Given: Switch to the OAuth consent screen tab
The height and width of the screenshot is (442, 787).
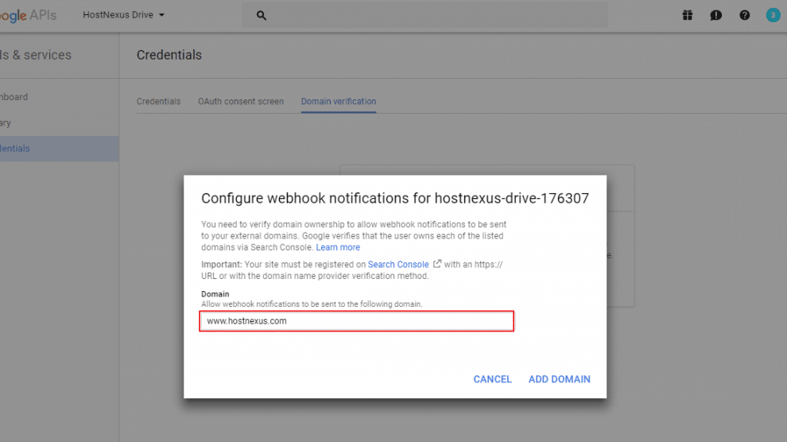Looking at the screenshot, I should click(240, 101).
